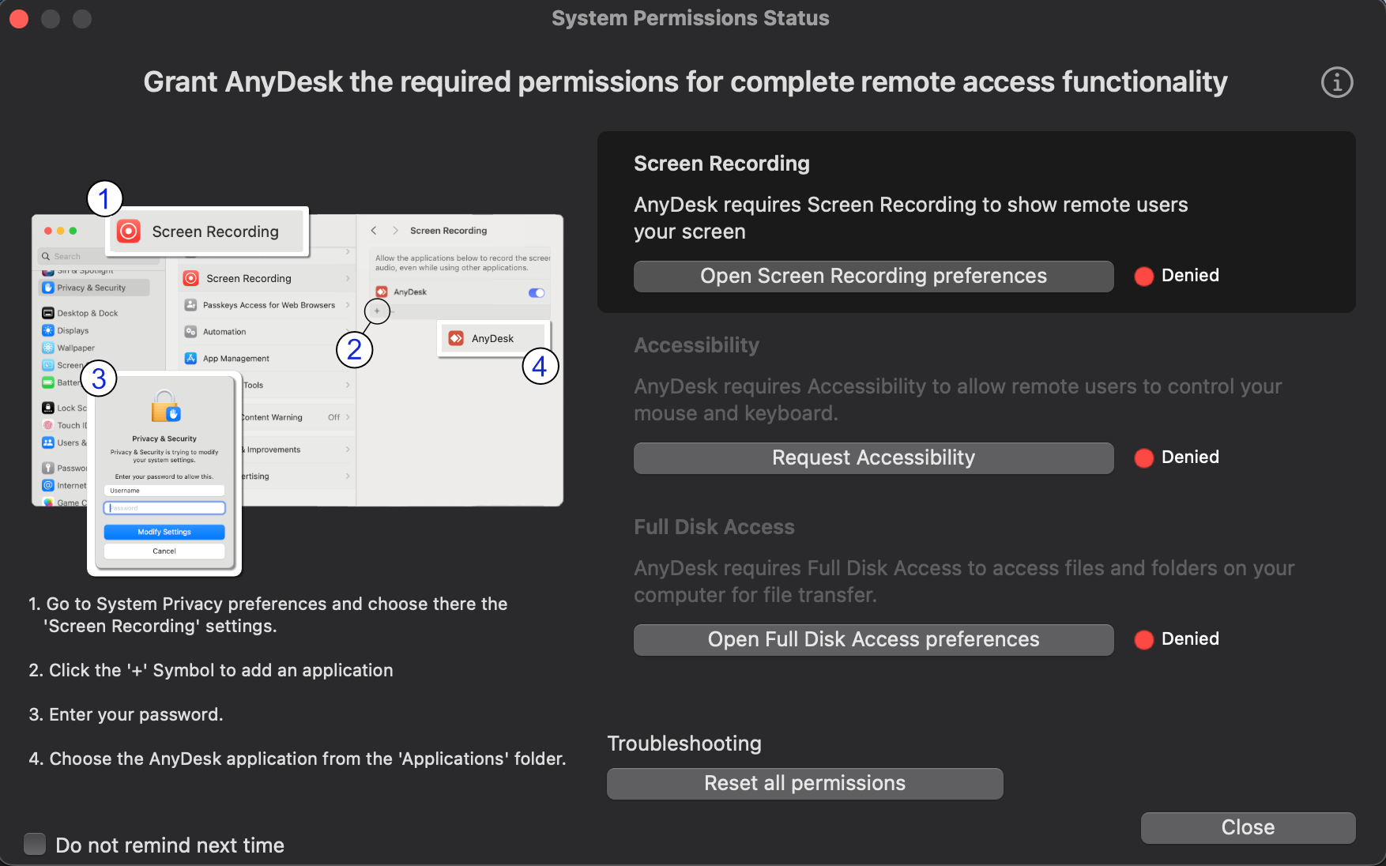
Task: Click the 'Denied' text beside Full Disk Access preferences
Action: [1190, 639]
